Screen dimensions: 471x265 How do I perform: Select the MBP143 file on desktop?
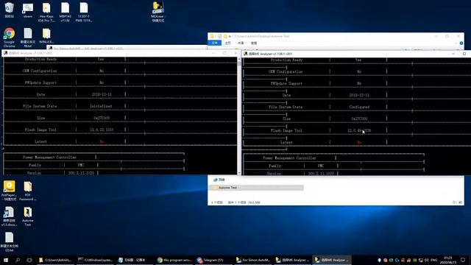pos(65,12)
